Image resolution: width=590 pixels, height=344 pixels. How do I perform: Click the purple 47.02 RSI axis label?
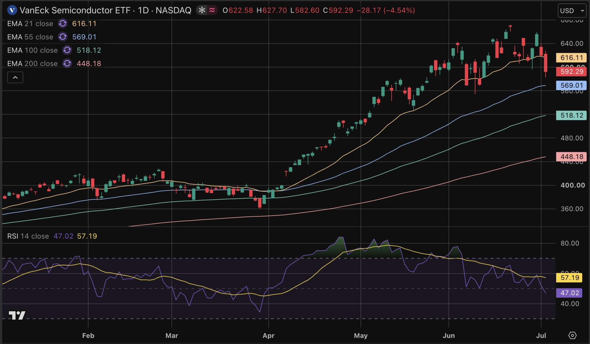(569, 293)
